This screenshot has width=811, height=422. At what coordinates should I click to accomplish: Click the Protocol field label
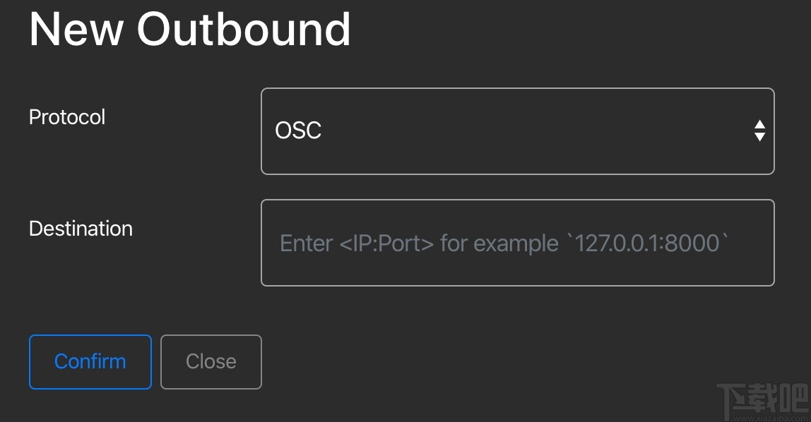[x=67, y=116]
